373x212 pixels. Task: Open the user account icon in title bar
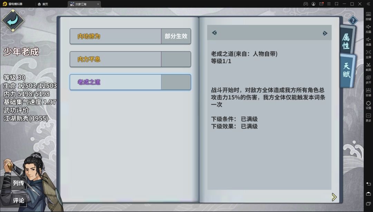(x=314, y=4)
